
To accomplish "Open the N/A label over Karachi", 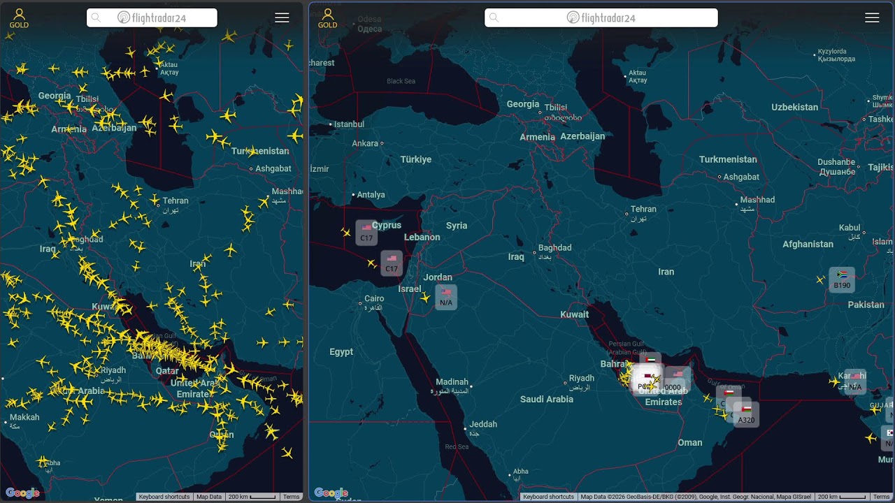I will click(855, 382).
